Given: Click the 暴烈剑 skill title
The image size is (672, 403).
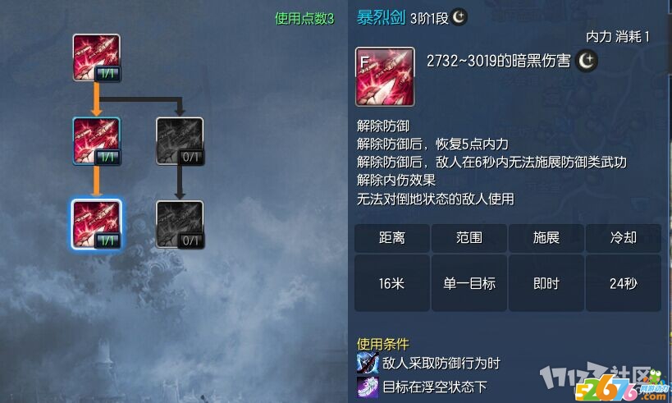Looking at the screenshot, I should [381, 17].
